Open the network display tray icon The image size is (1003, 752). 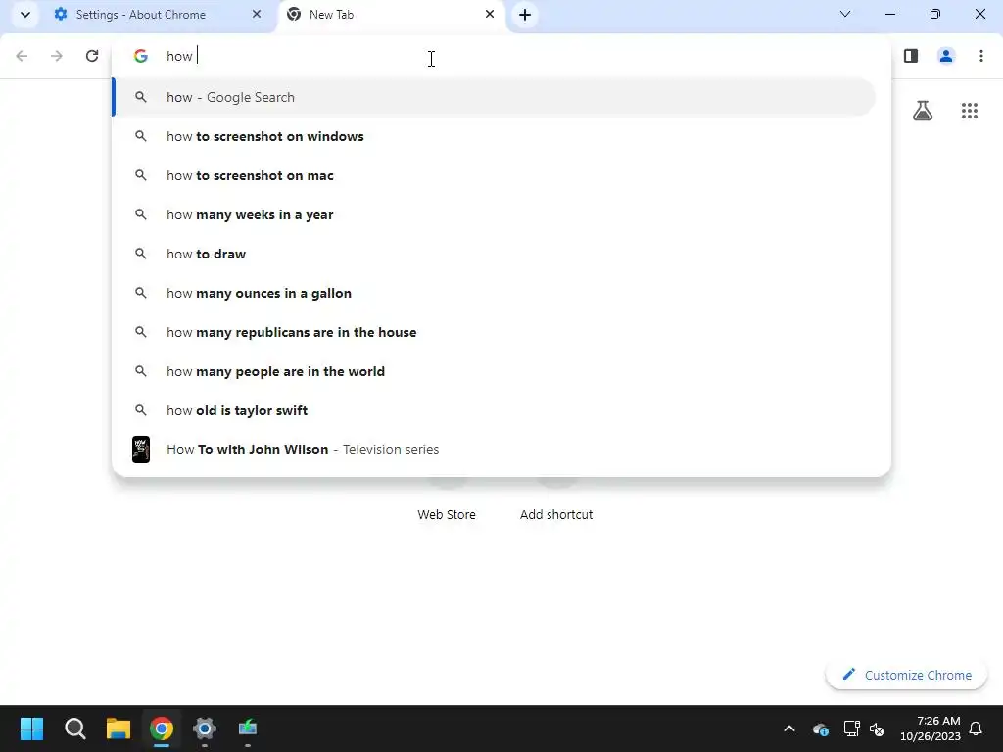click(851, 728)
